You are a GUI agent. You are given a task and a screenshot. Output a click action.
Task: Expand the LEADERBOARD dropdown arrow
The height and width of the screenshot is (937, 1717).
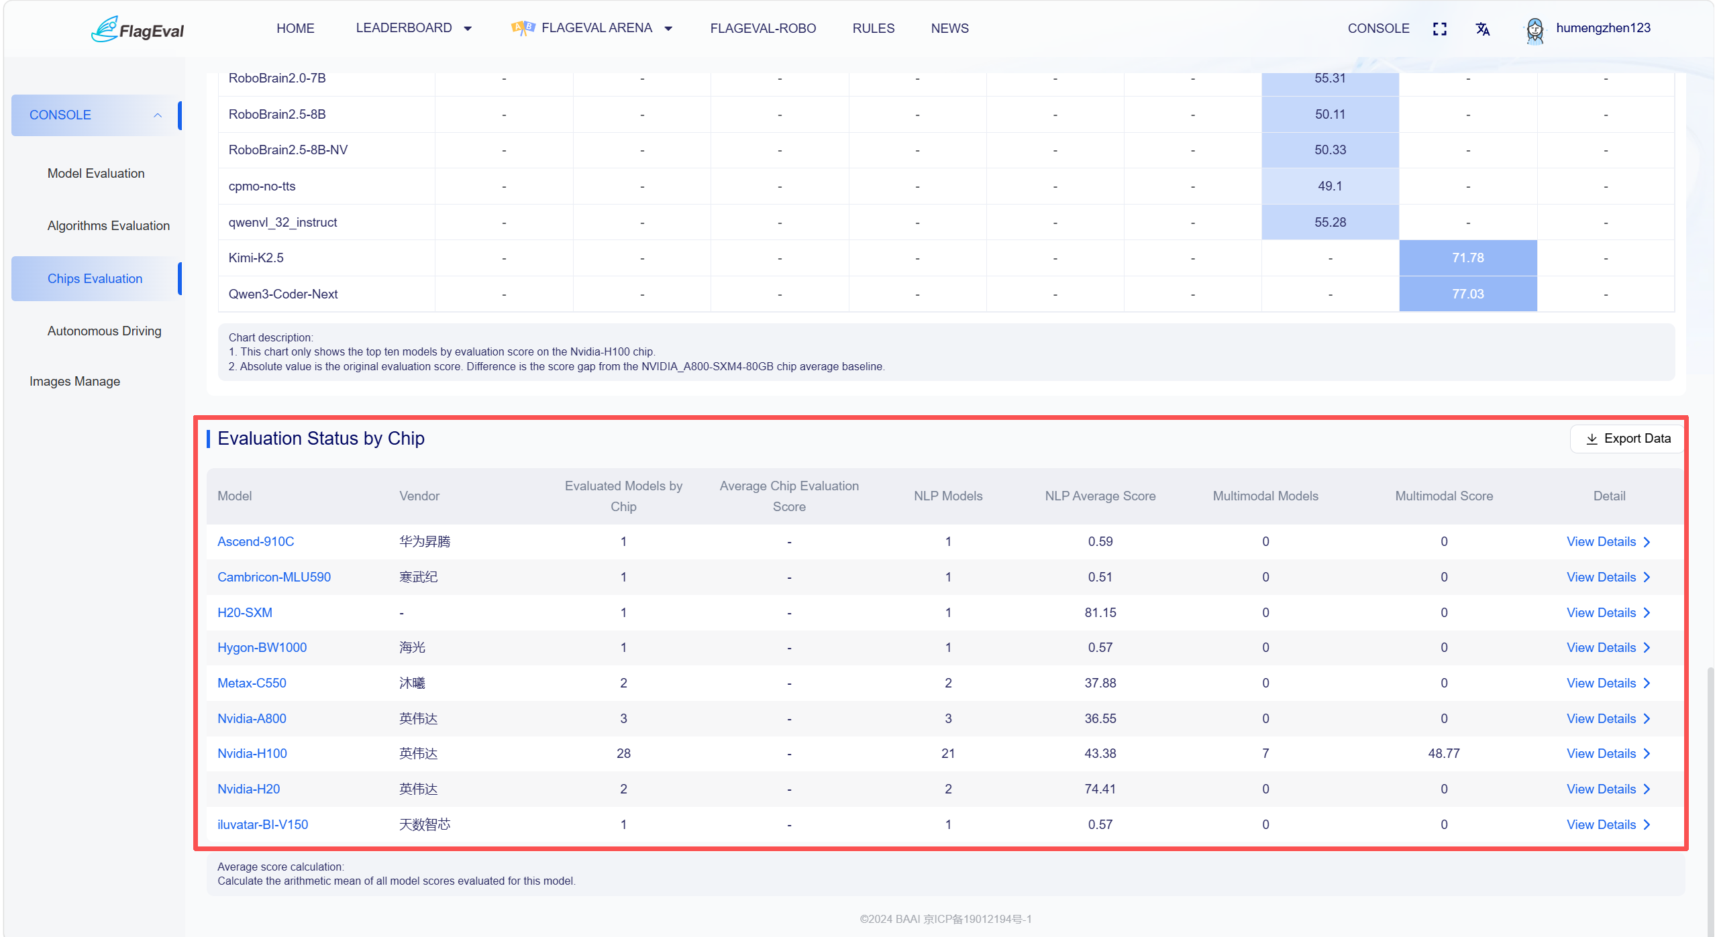[468, 29]
